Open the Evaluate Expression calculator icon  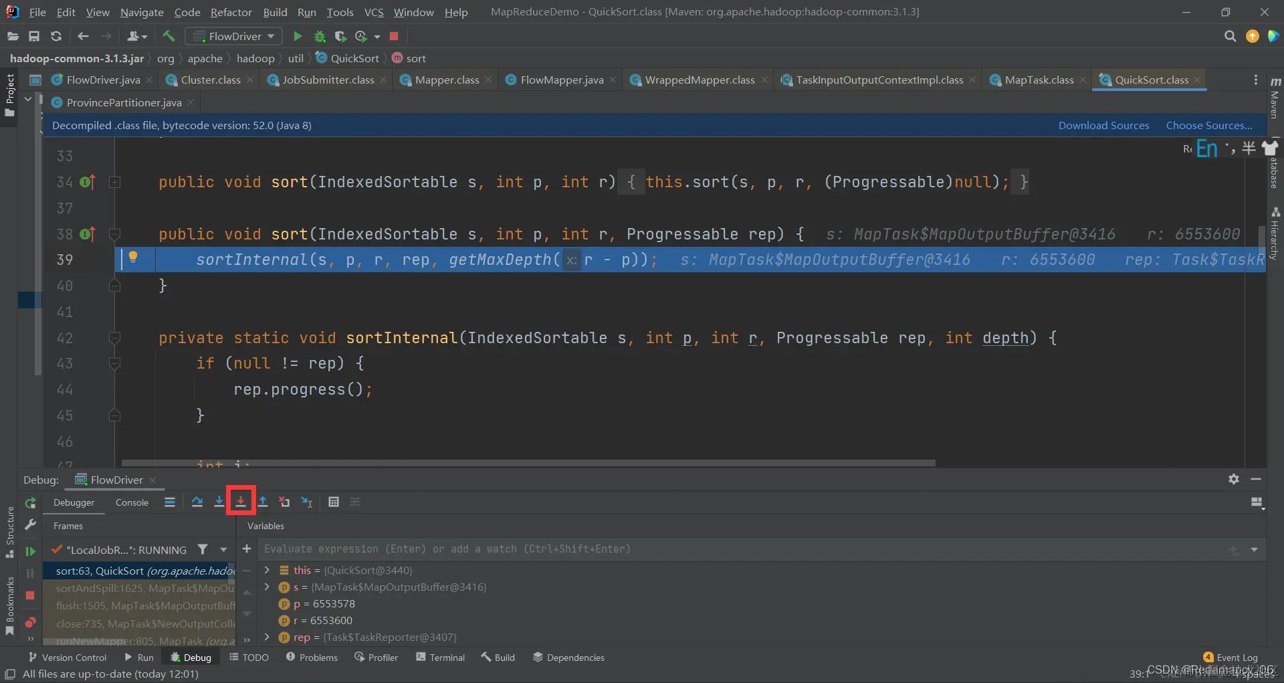pos(334,502)
